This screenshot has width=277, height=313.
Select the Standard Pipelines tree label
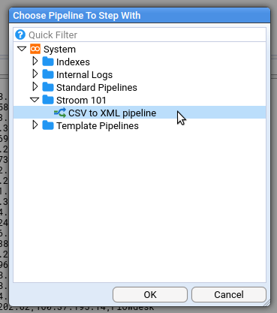tap(97, 88)
